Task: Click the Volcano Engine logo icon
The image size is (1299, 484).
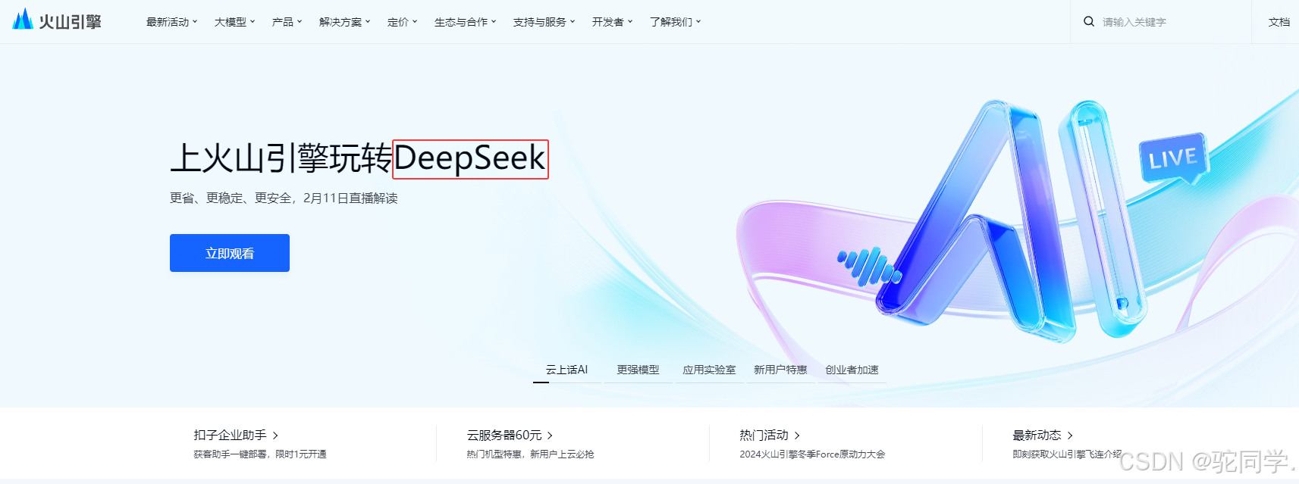Action: (x=23, y=19)
